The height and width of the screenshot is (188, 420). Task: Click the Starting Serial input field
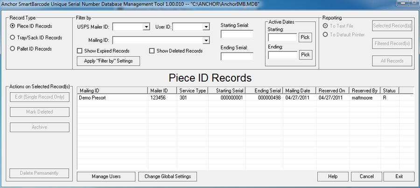click(237, 34)
